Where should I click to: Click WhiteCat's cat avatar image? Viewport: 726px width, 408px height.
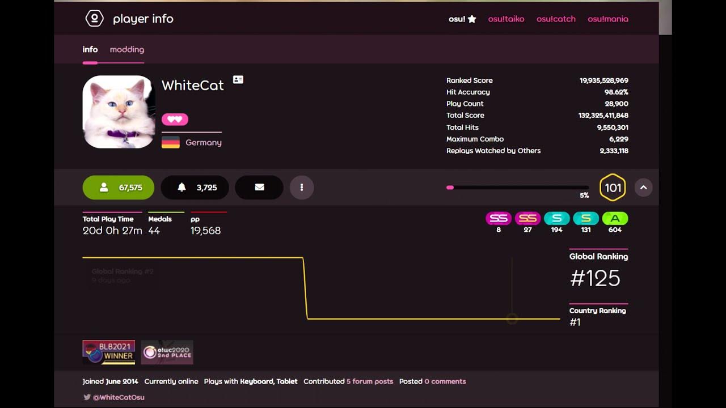[119, 112]
